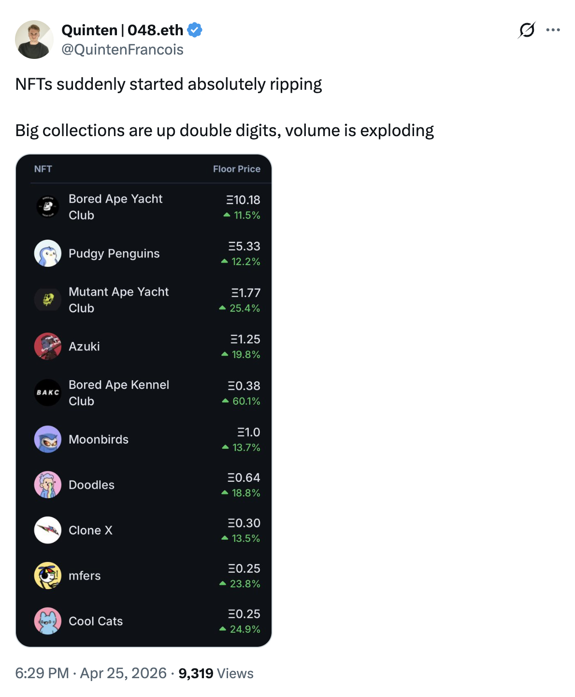Screen dimensions: 575x697
Task: Click the 9,319 Views count
Action: coord(216,673)
